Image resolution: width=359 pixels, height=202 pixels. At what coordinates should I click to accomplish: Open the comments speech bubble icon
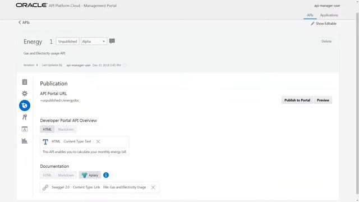112,41
